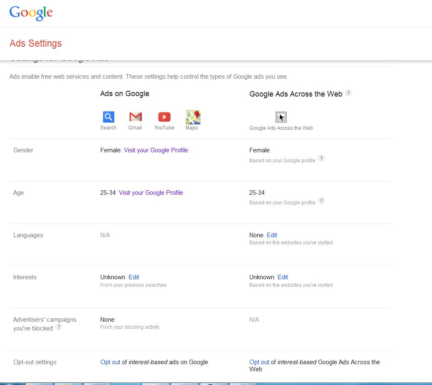This screenshot has height=385, width=432.
Task: Click the Google Ads Across the Web column heading
Action: [295, 94]
